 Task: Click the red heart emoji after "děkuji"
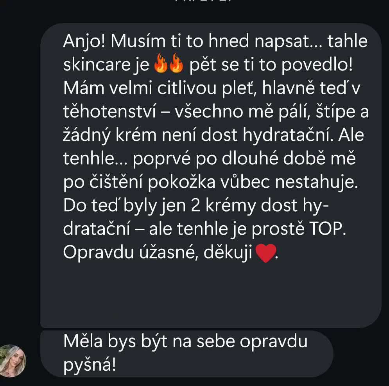[x=266, y=253]
